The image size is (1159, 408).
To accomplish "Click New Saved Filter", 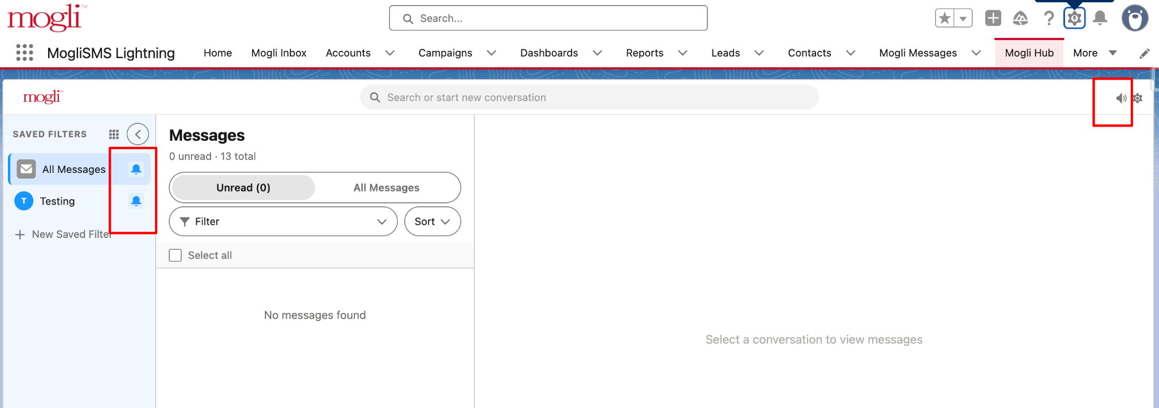I will pos(63,235).
